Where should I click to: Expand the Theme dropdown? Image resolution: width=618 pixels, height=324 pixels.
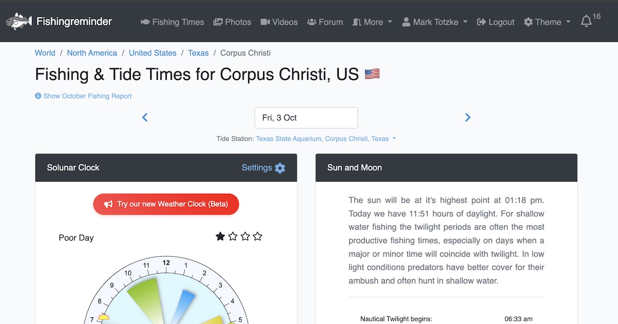pyautogui.click(x=547, y=22)
